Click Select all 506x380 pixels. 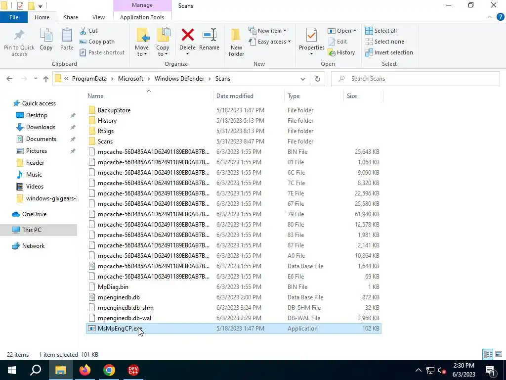click(x=381, y=31)
